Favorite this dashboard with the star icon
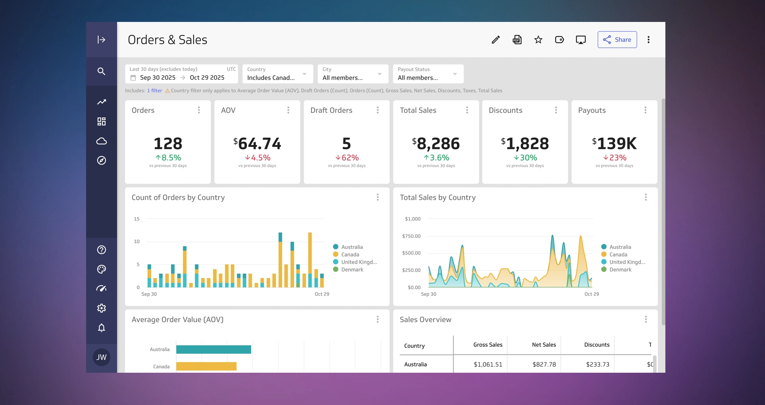This screenshot has height=405, width=765. click(x=538, y=39)
